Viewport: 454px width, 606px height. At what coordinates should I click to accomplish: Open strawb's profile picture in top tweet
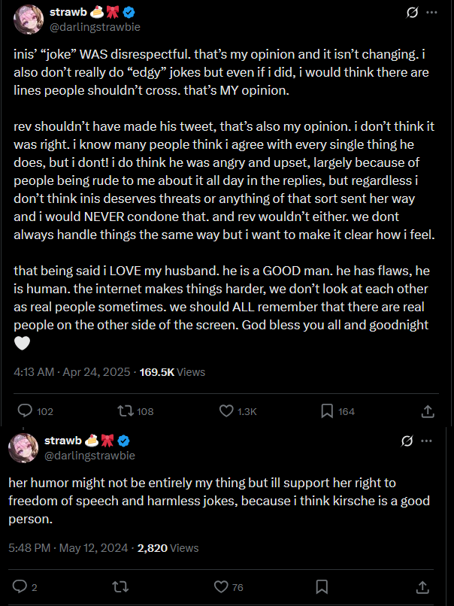point(28,19)
